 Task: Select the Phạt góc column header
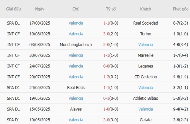coord(180,9)
